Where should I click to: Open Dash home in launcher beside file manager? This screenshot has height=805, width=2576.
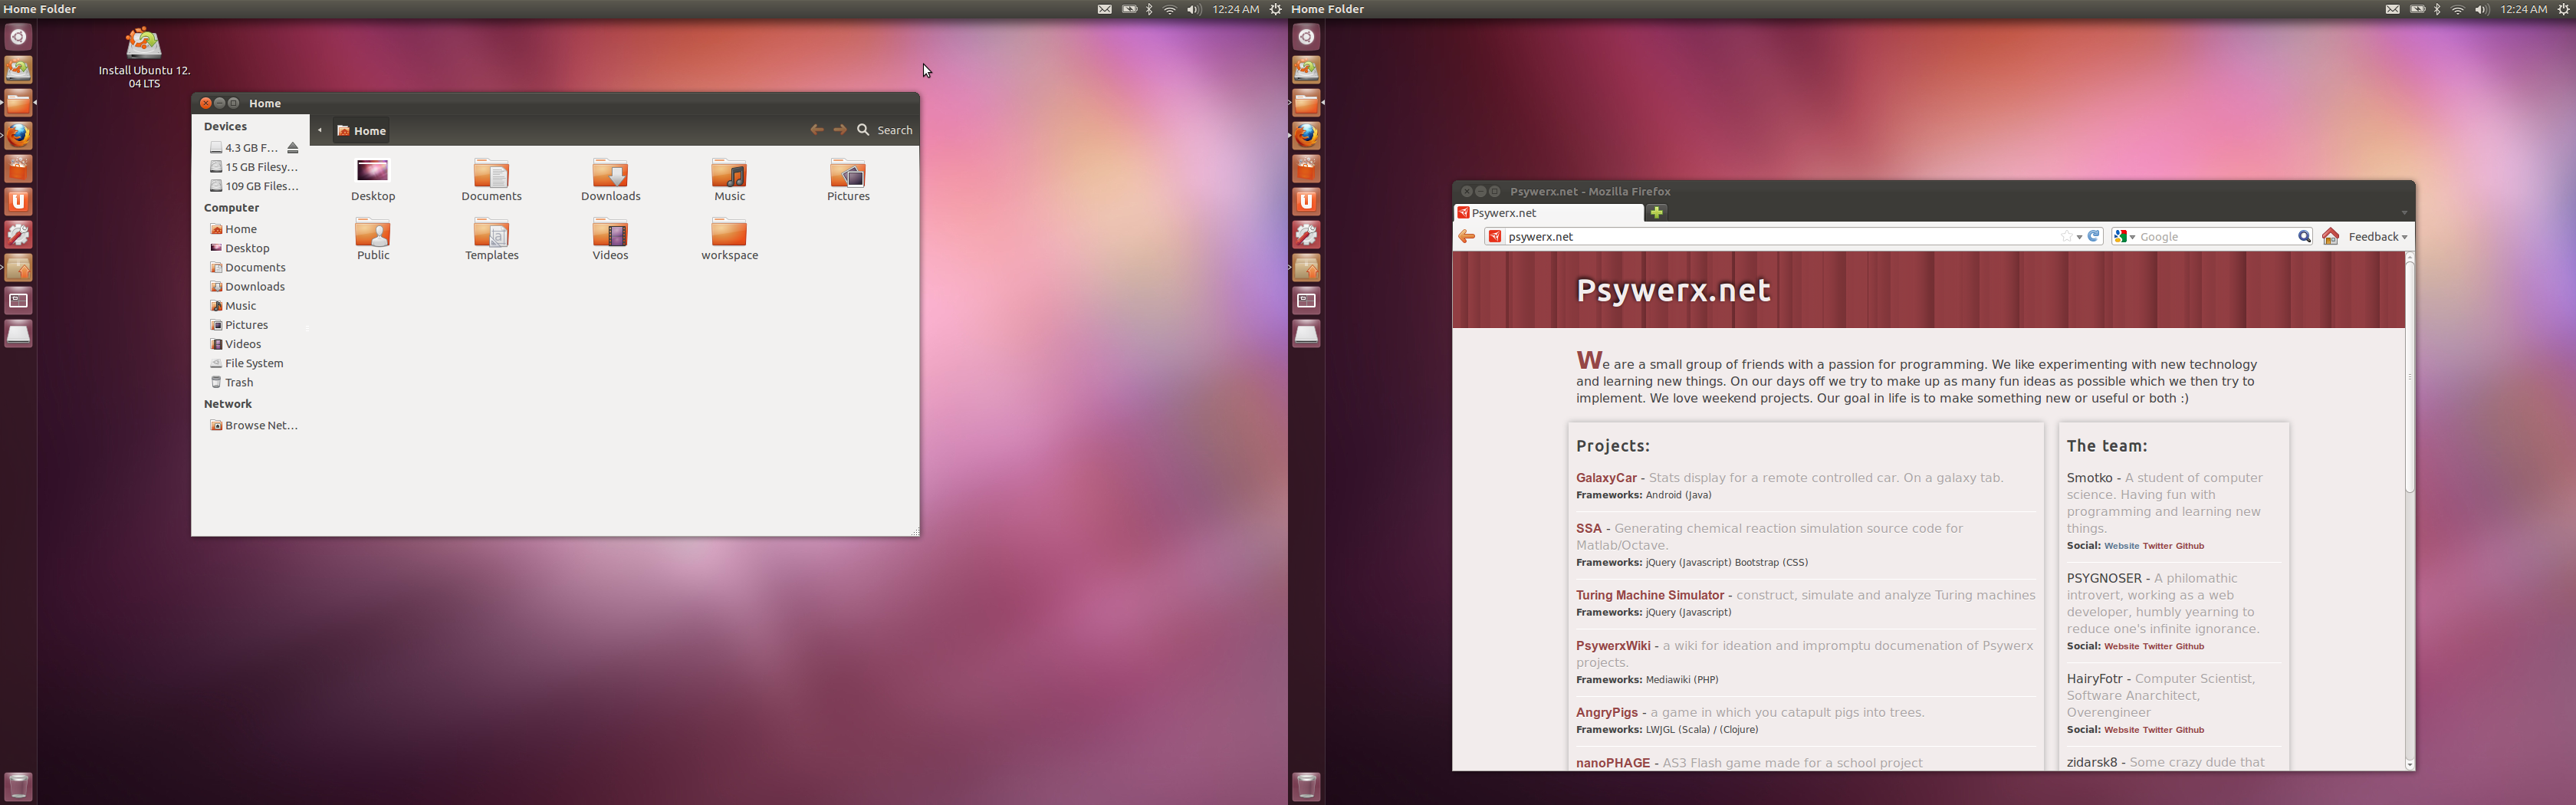pos(19,37)
